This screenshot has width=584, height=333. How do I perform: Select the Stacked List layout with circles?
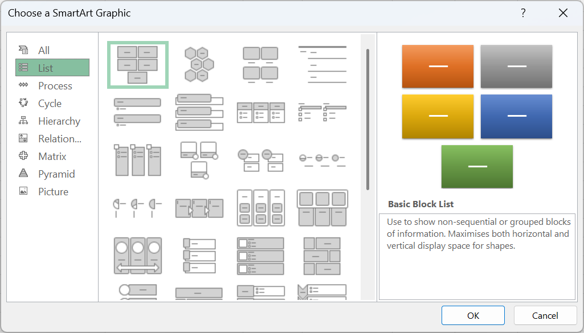point(261,160)
